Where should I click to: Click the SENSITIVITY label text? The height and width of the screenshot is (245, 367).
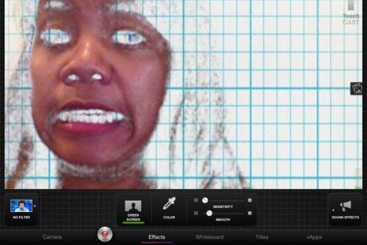(x=223, y=207)
